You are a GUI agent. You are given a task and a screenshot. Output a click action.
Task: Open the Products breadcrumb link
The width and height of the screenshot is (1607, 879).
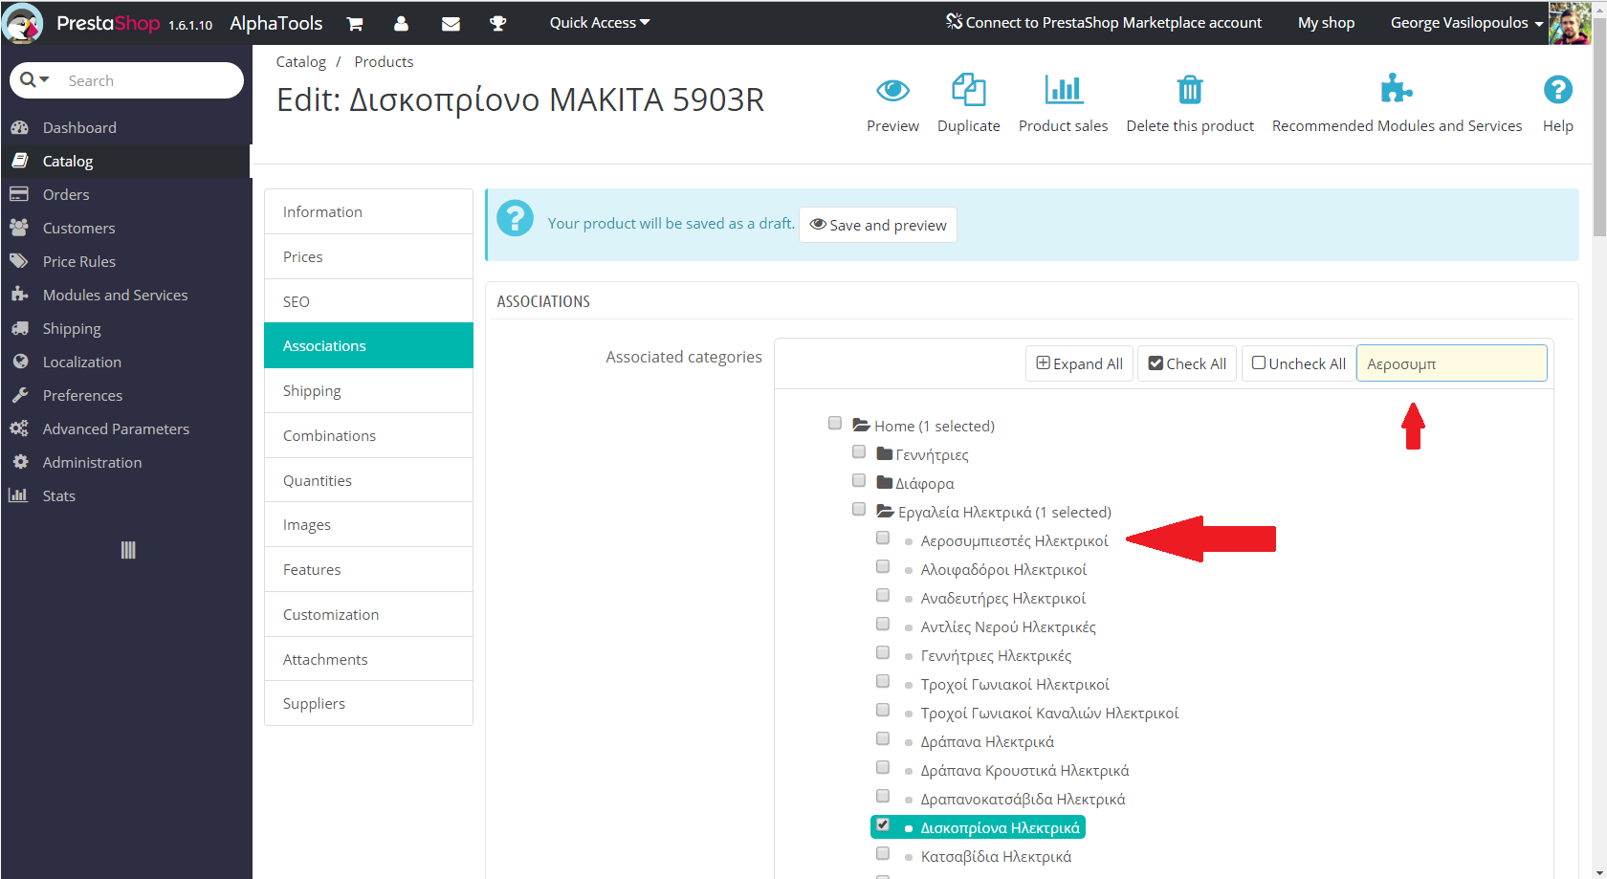(x=384, y=61)
